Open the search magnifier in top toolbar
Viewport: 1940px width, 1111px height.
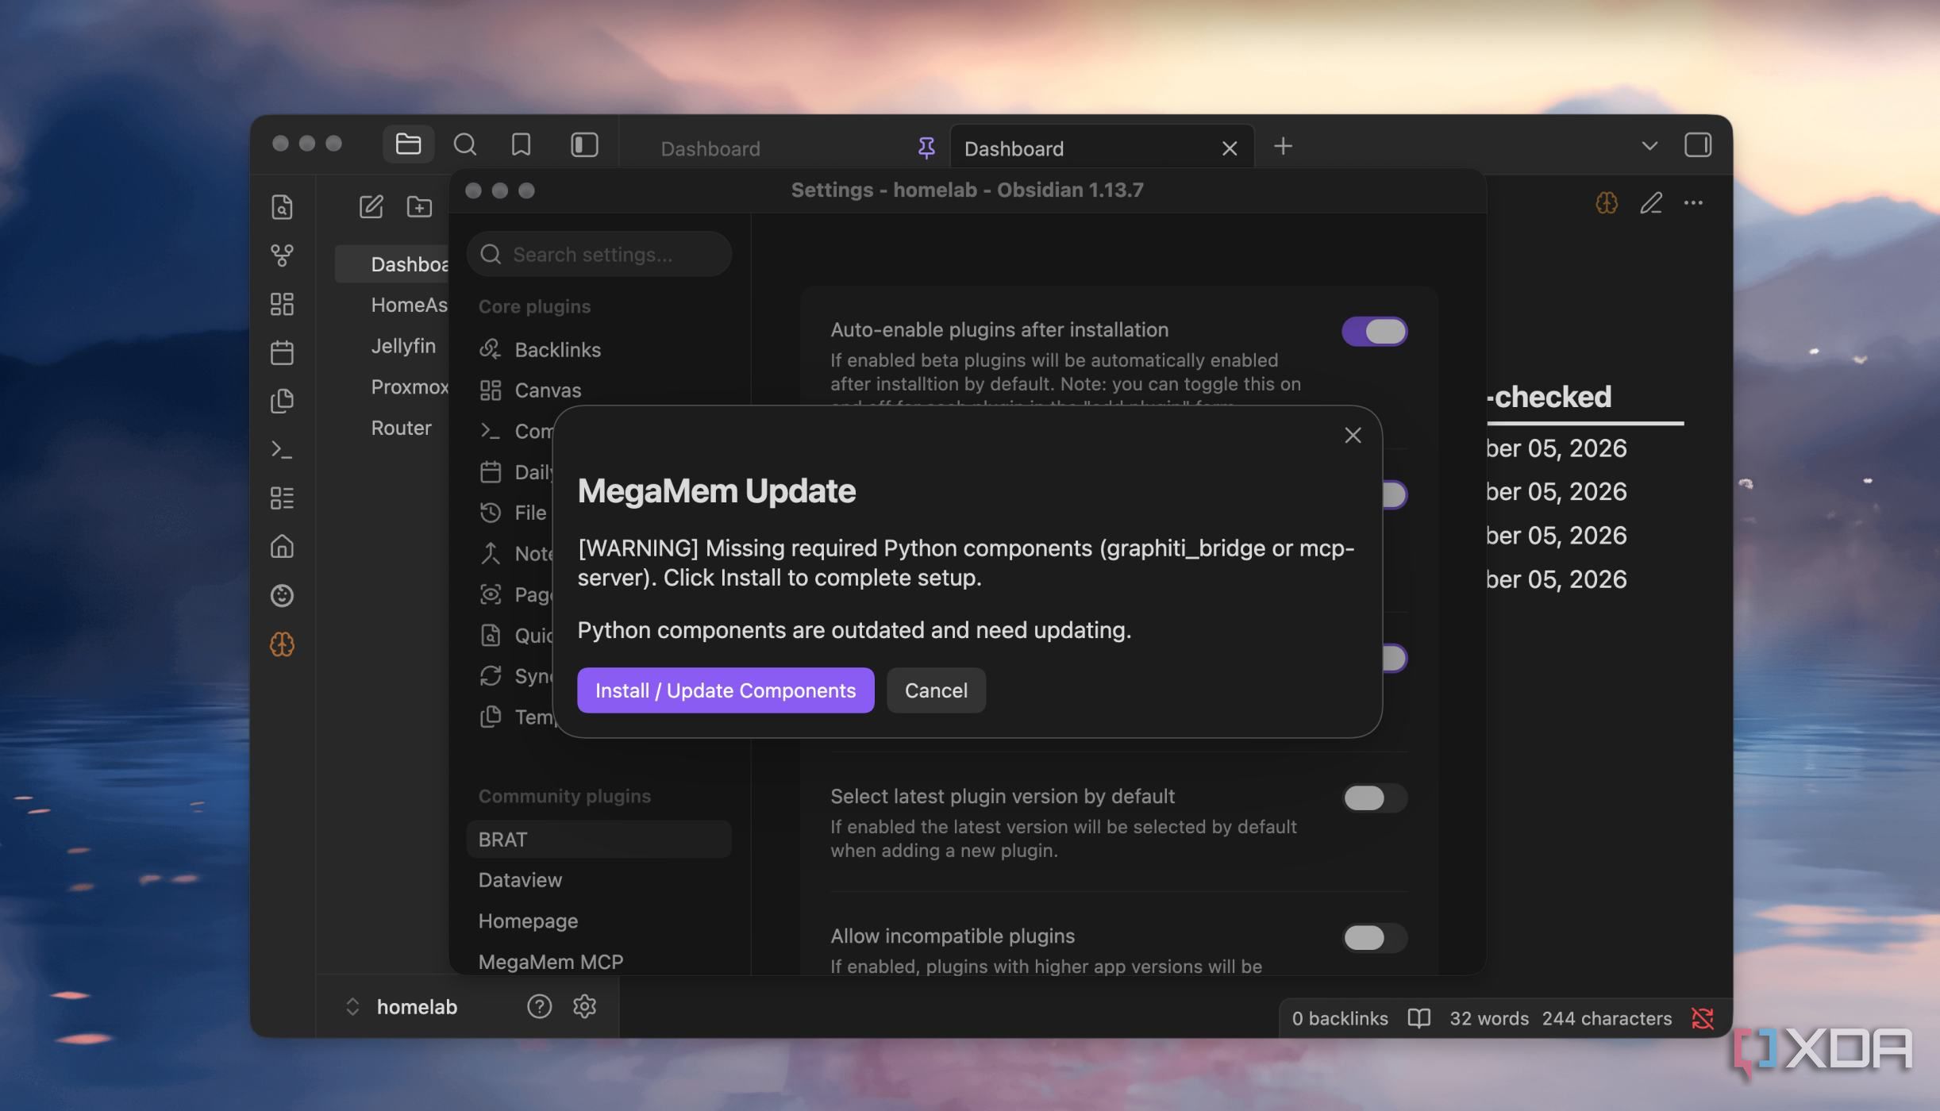click(465, 144)
